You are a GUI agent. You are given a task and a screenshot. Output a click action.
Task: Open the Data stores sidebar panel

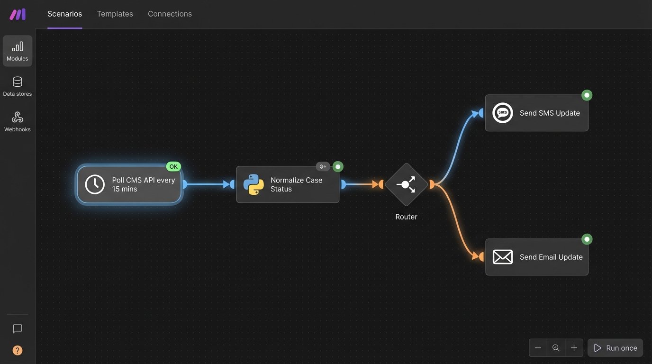click(x=17, y=85)
